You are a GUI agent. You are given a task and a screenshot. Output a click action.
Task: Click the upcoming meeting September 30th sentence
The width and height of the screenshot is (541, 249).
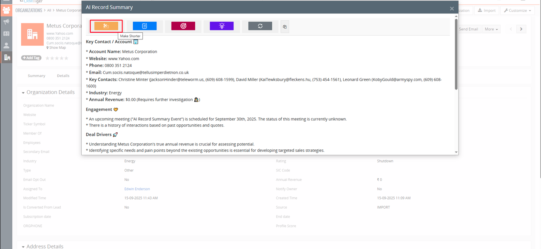coord(216,119)
